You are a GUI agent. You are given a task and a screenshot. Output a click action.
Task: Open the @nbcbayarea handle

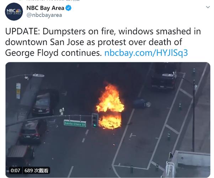44,15
